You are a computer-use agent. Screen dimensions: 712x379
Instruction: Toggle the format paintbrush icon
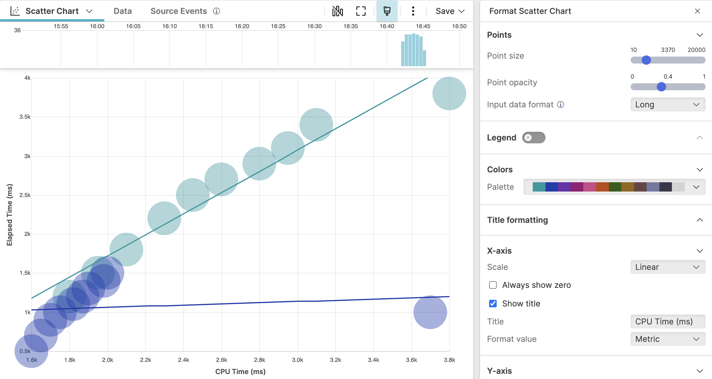[387, 11]
